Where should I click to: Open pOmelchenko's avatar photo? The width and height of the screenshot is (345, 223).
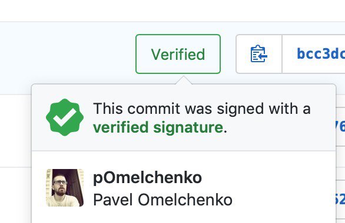point(65,188)
